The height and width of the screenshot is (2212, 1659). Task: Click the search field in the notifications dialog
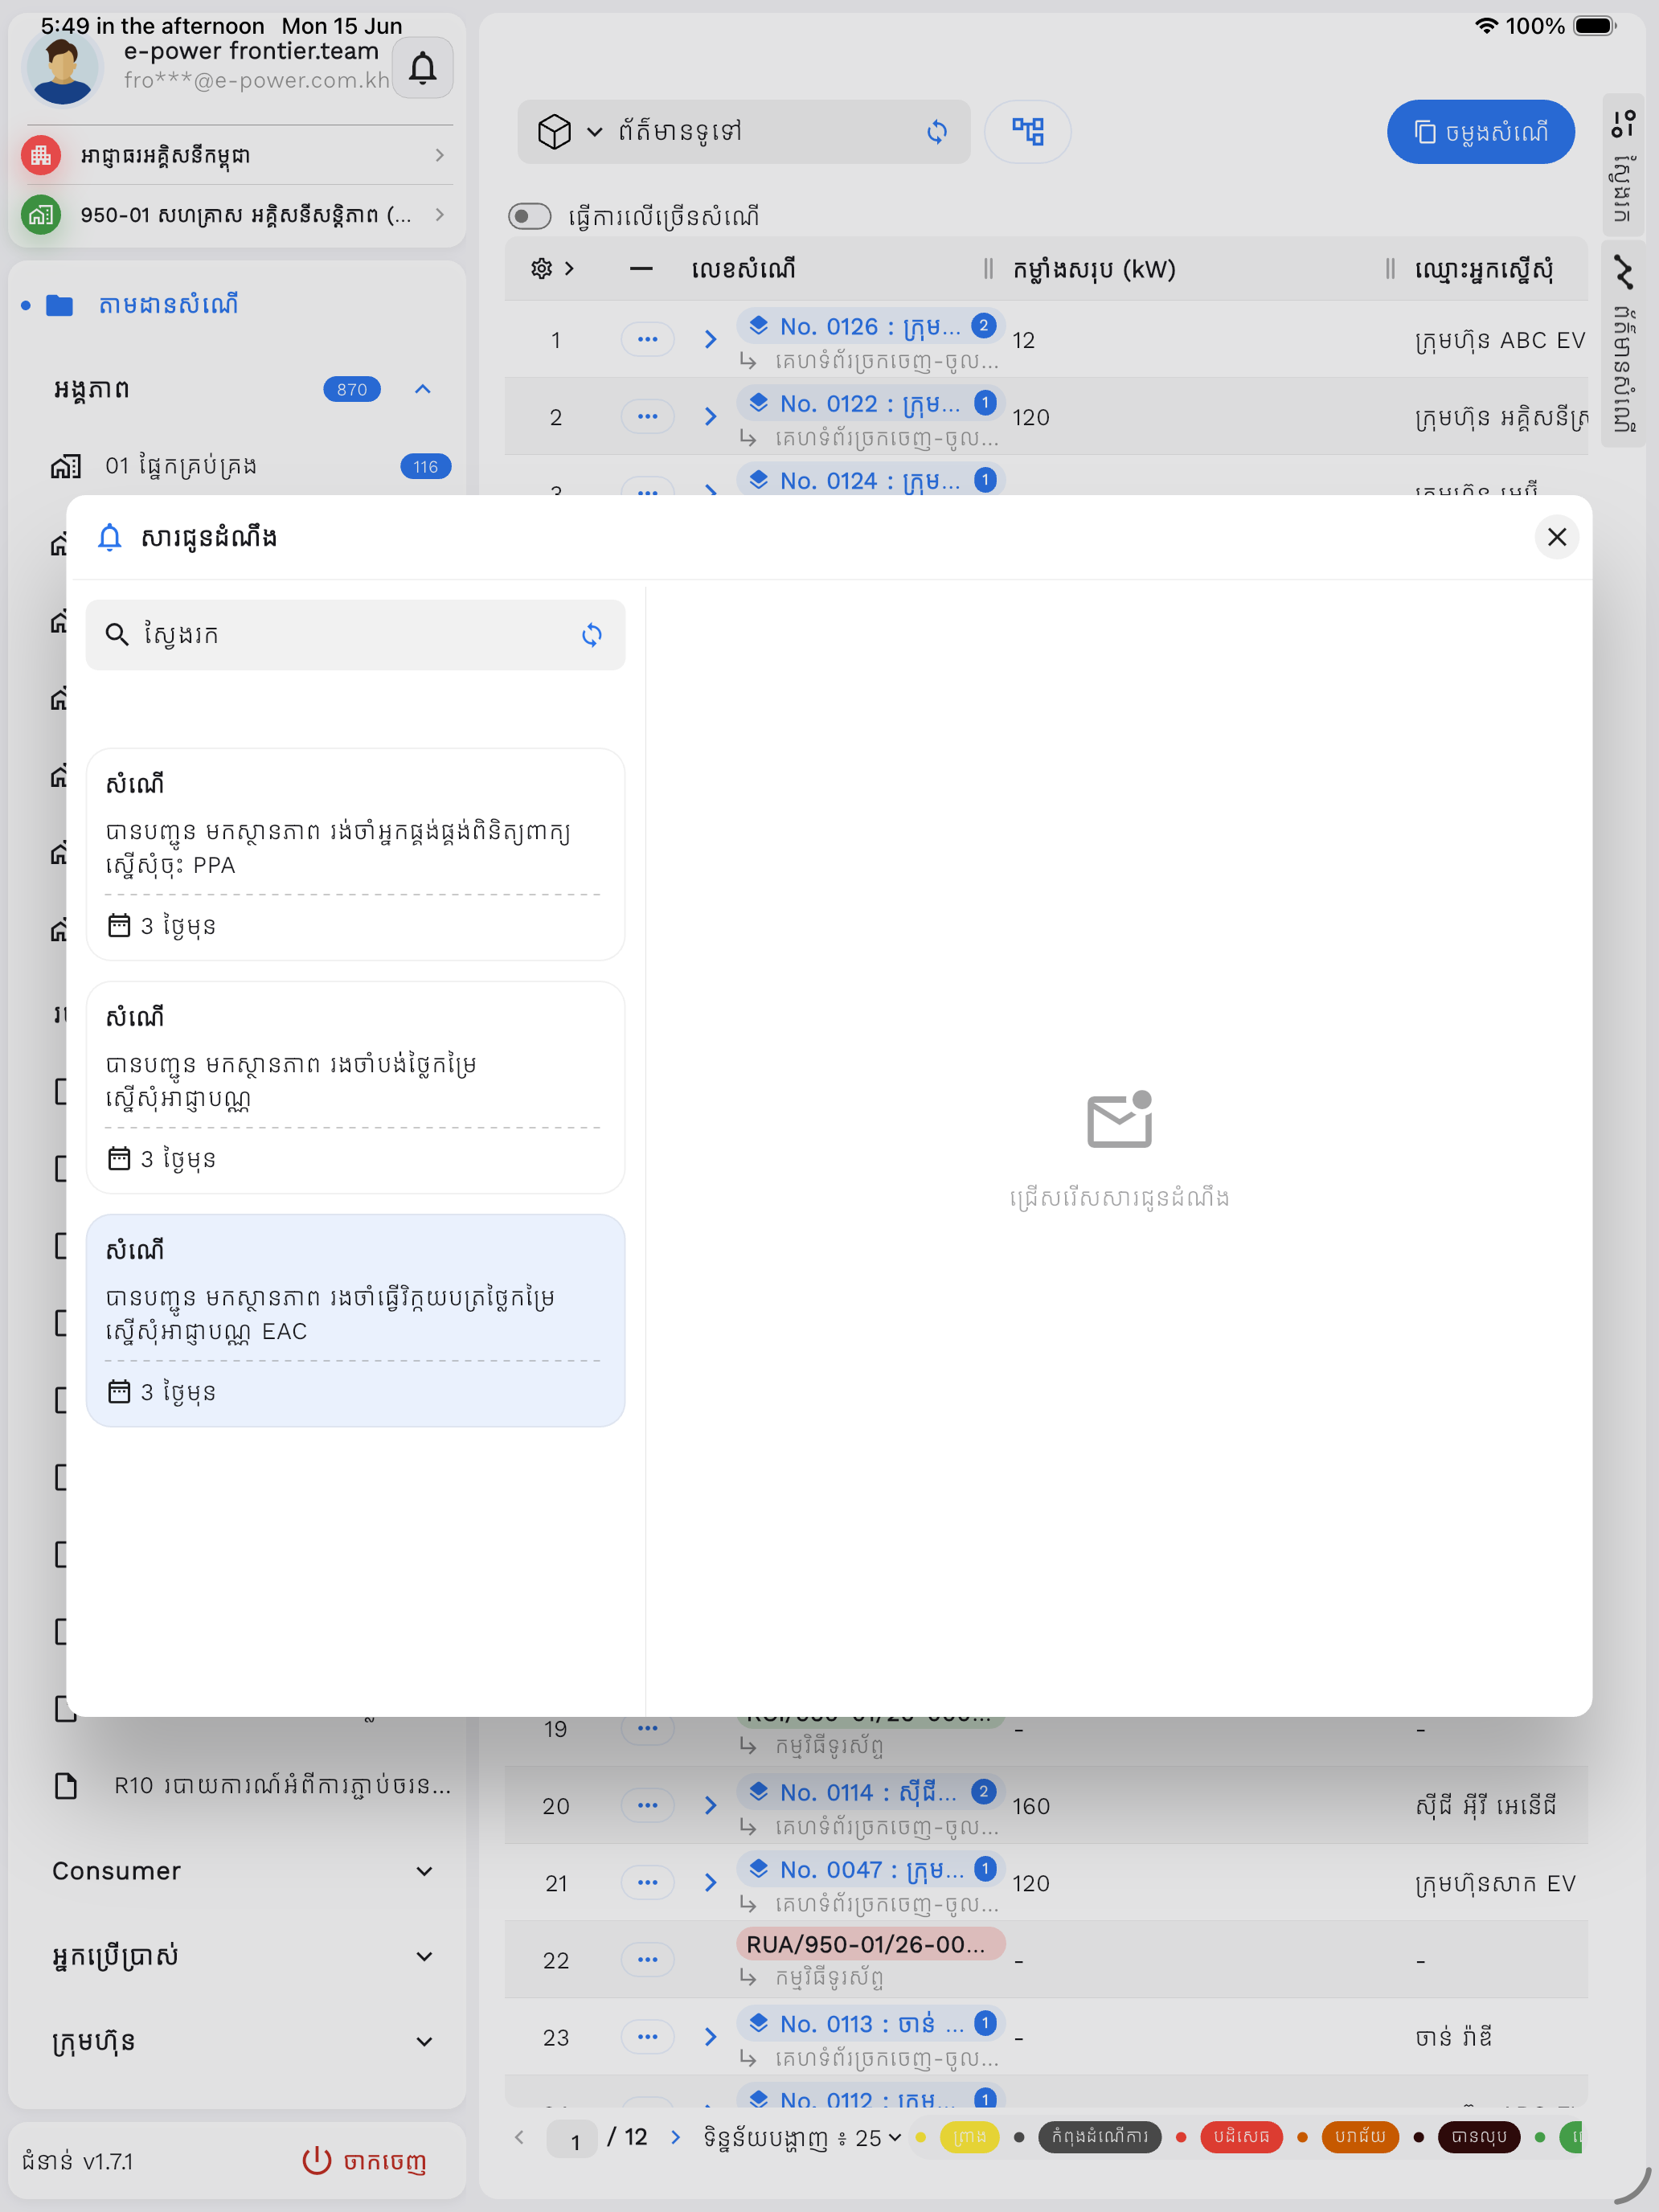pos(355,635)
